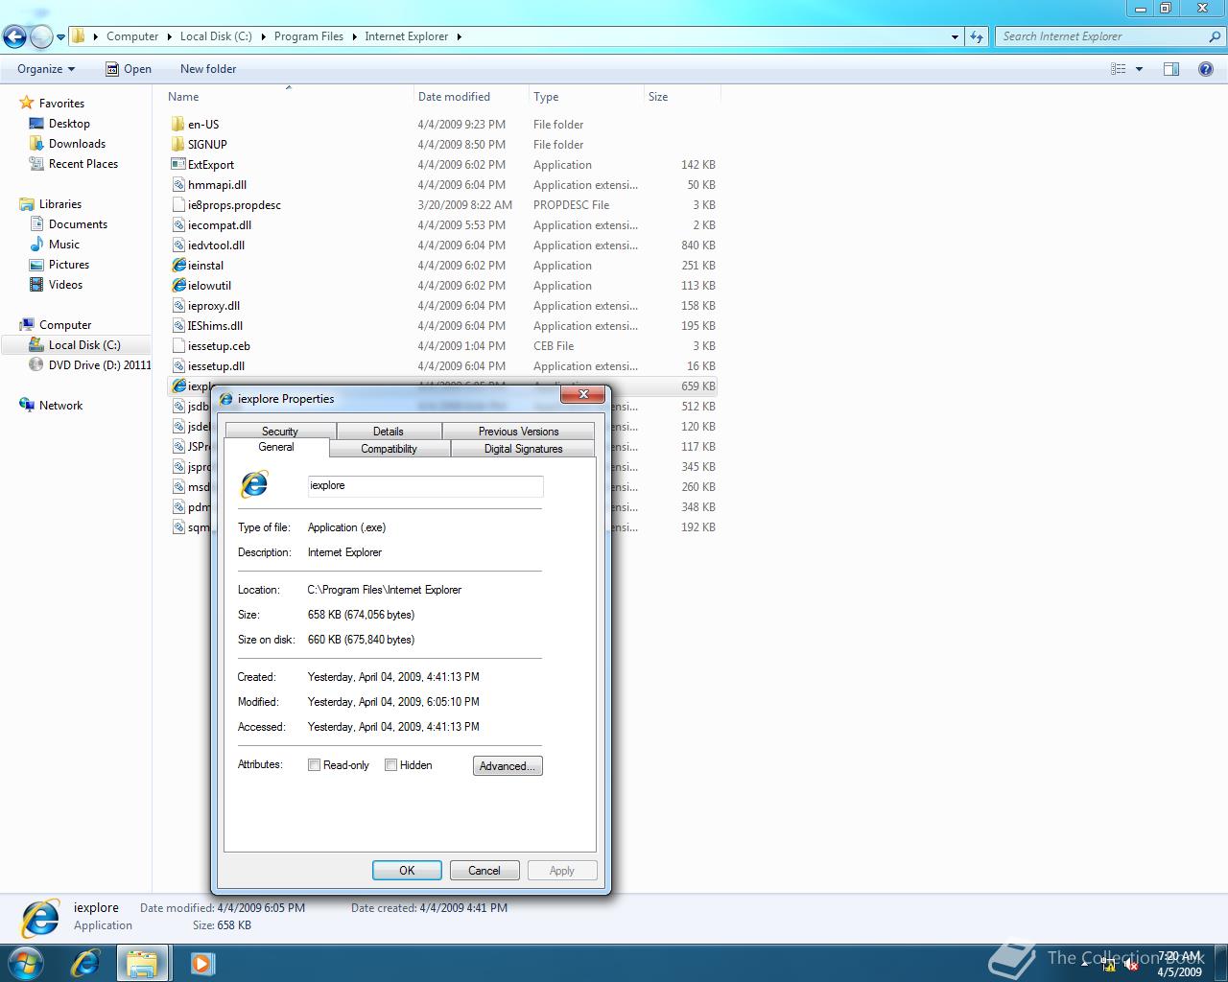Open Downloads in Favorites
1228x982 pixels.
[77, 144]
